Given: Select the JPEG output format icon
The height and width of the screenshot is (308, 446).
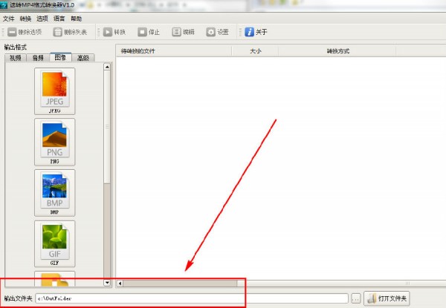Looking at the screenshot, I should (54, 90).
